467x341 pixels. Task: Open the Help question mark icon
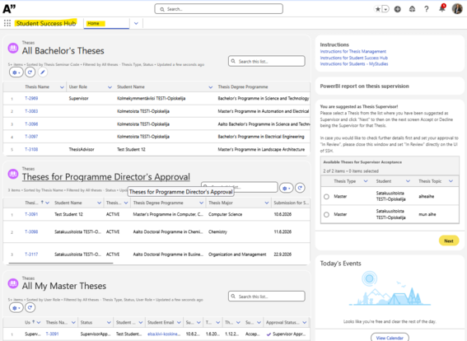point(427,9)
